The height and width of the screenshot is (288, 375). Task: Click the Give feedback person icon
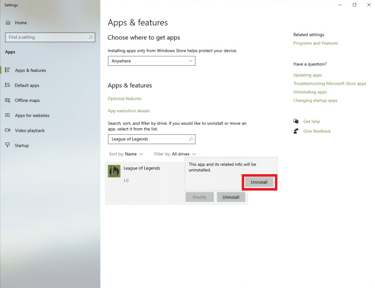coord(296,131)
